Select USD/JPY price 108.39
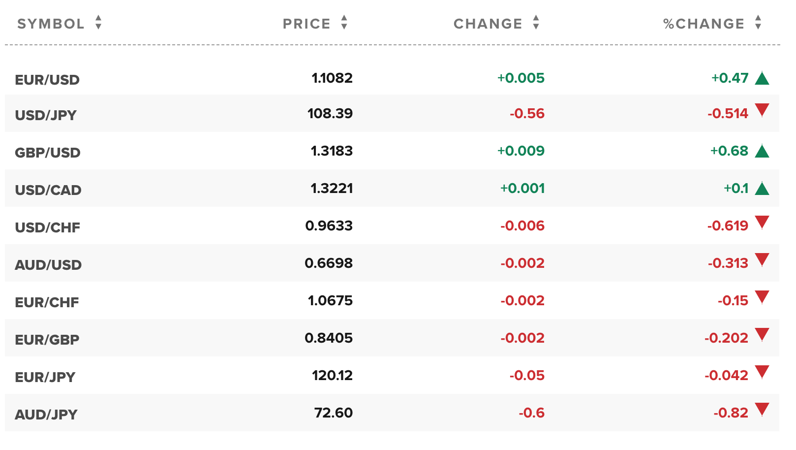 (330, 113)
